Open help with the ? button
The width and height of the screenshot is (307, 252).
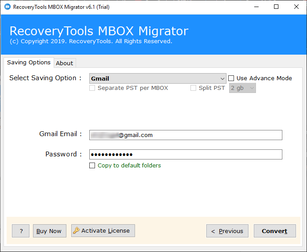(21, 231)
